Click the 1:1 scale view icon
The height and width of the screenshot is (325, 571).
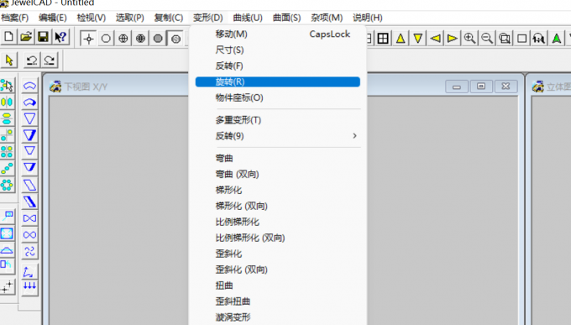(539, 39)
